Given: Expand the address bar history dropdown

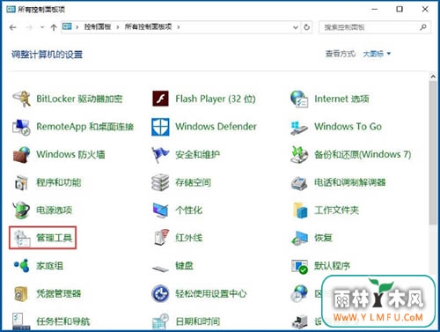Looking at the screenshot, I should pyautogui.click(x=296, y=27).
